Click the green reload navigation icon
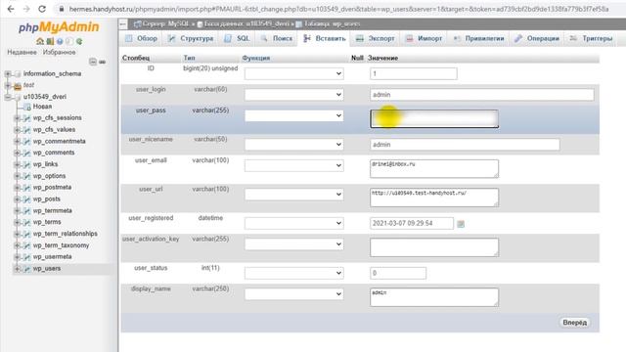Image resolution: width=626 pixels, height=352 pixels. tap(79, 41)
